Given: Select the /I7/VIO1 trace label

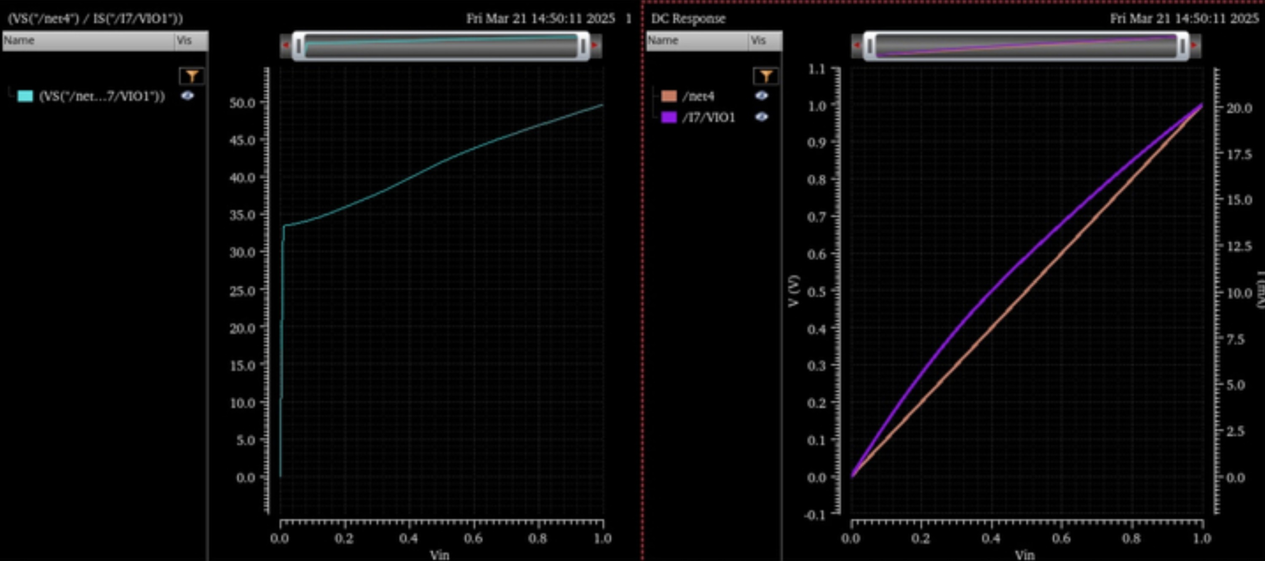Looking at the screenshot, I should tap(708, 118).
